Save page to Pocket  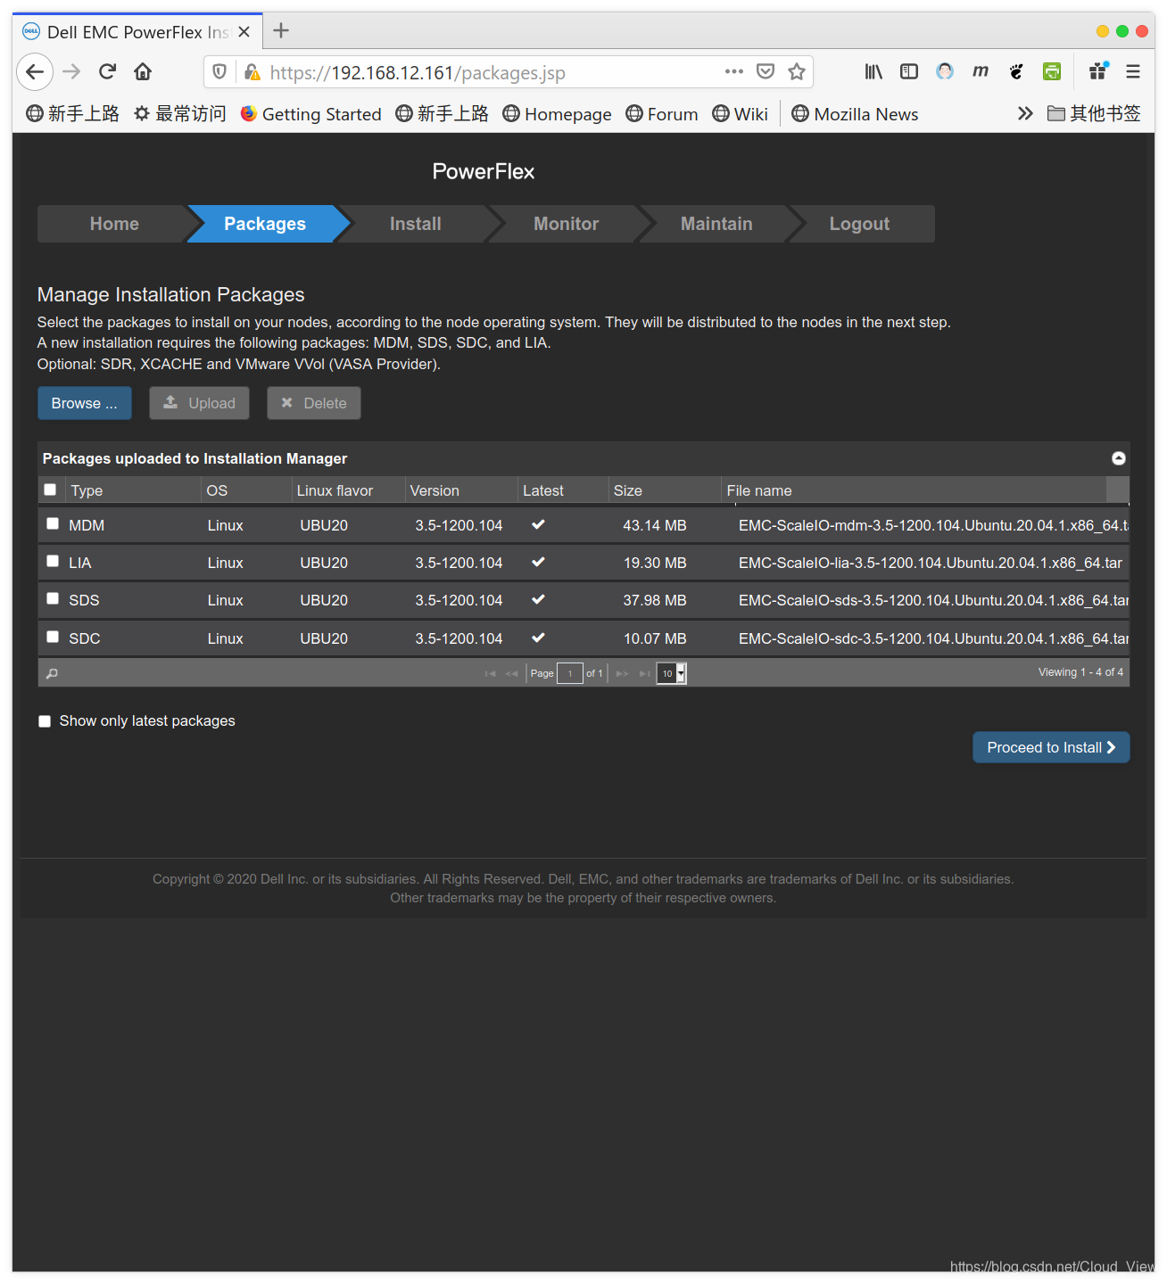click(766, 71)
